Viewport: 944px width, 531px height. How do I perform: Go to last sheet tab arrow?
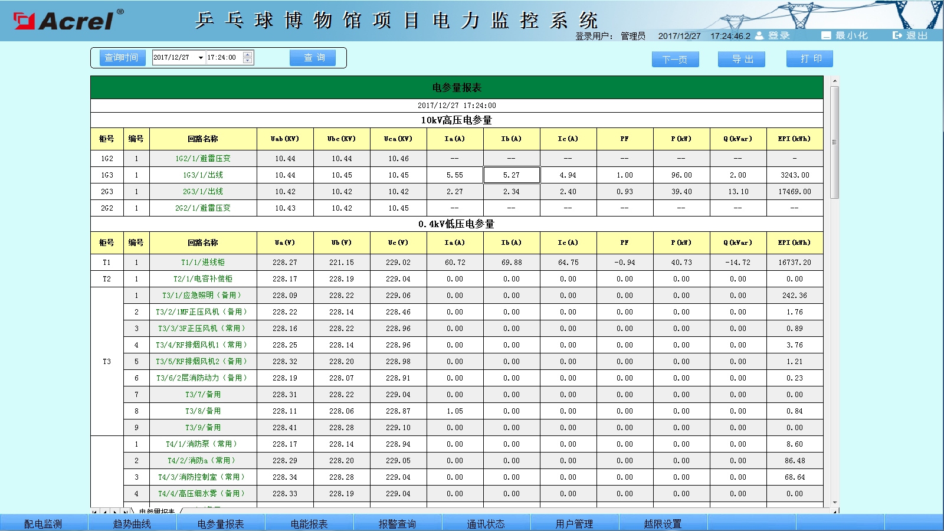pos(125,511)
